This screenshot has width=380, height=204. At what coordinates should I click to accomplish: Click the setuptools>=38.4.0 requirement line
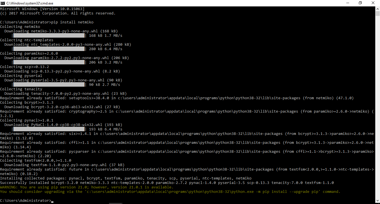(177, 98)
